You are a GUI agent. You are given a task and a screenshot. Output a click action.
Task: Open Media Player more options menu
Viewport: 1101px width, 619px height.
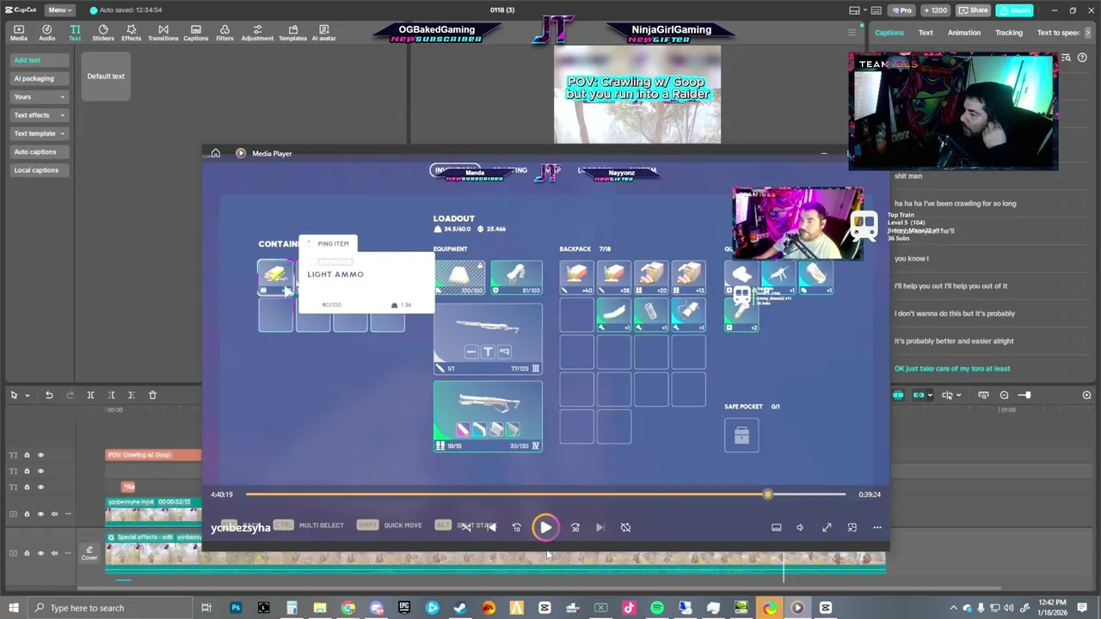pyautogui.click(x=876, y=527)
